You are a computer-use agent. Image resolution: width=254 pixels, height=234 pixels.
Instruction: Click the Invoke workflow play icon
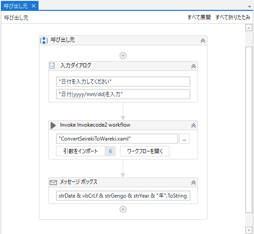(x=53, y=125)
